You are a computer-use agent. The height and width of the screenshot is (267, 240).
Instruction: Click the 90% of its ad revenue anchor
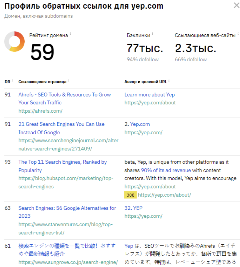(x=166, y=170)
